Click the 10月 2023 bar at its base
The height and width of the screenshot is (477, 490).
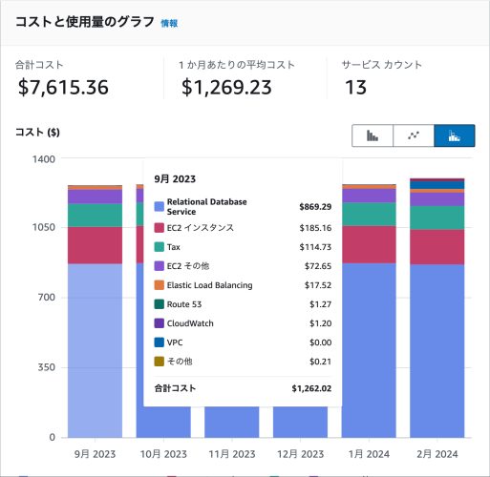[x=163, y=423]
